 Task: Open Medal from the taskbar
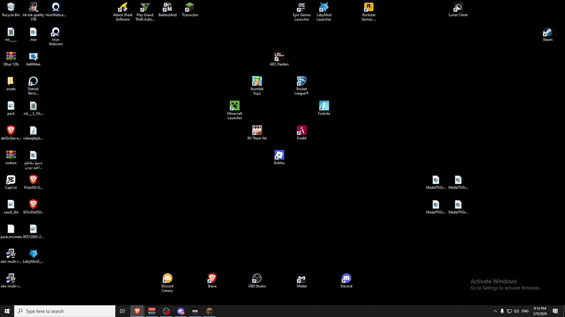click(x=195, y=311)
